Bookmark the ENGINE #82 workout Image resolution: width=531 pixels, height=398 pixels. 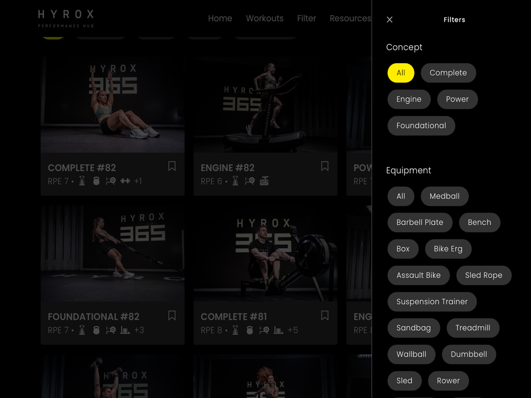pos(325,166)
